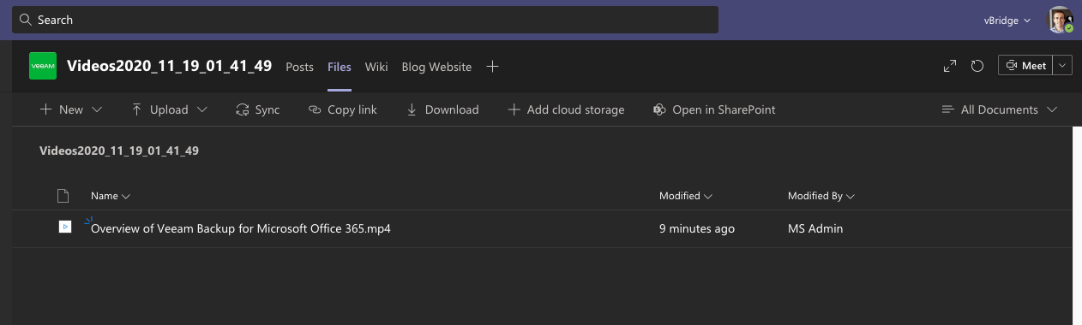Open the Blog Website tab
The image size is (1082, 325).
click(x=436, y=67)
